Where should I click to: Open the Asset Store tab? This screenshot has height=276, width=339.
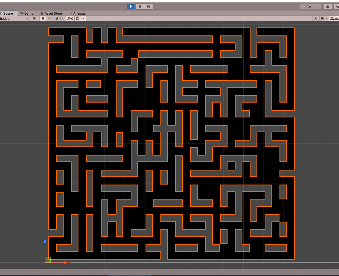click(51, 13)
